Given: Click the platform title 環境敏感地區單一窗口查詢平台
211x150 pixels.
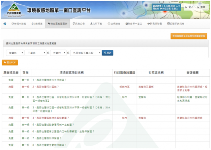Looking at the screenshot, I should (x=59, y=10).
